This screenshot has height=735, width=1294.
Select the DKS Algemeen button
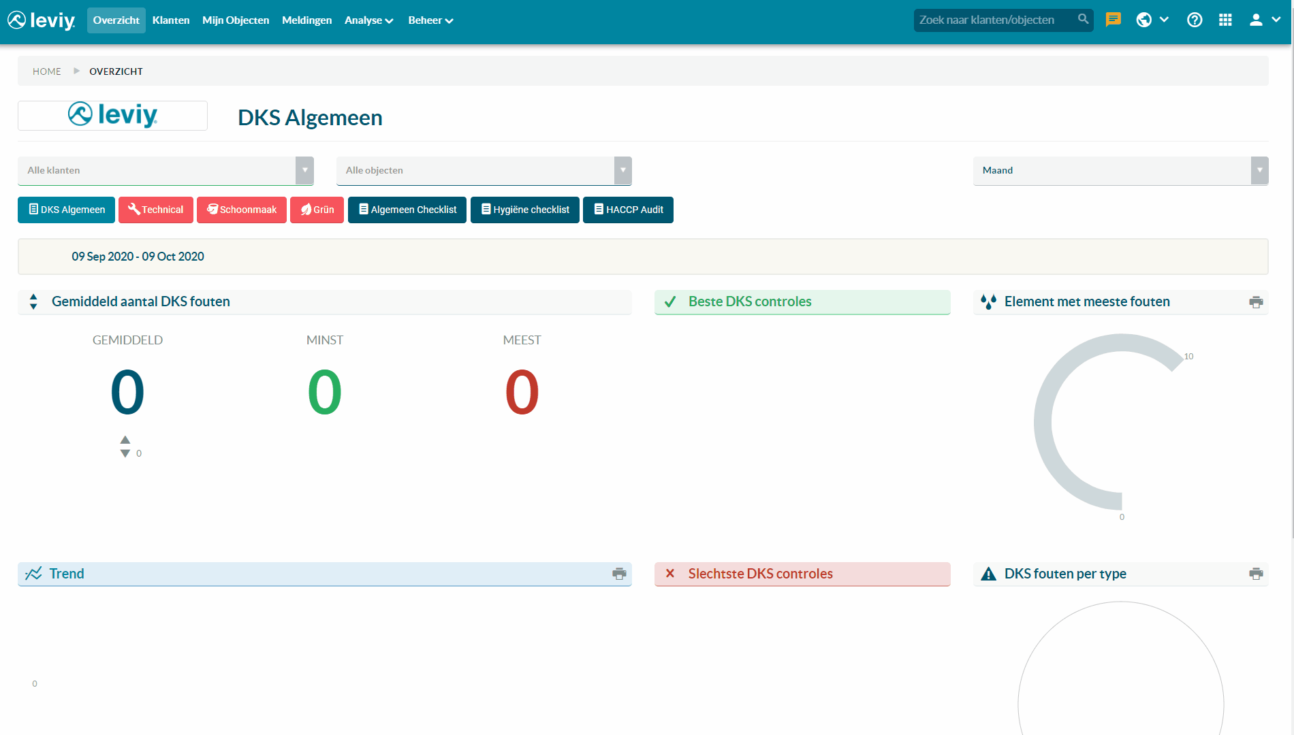click(66, 210)
